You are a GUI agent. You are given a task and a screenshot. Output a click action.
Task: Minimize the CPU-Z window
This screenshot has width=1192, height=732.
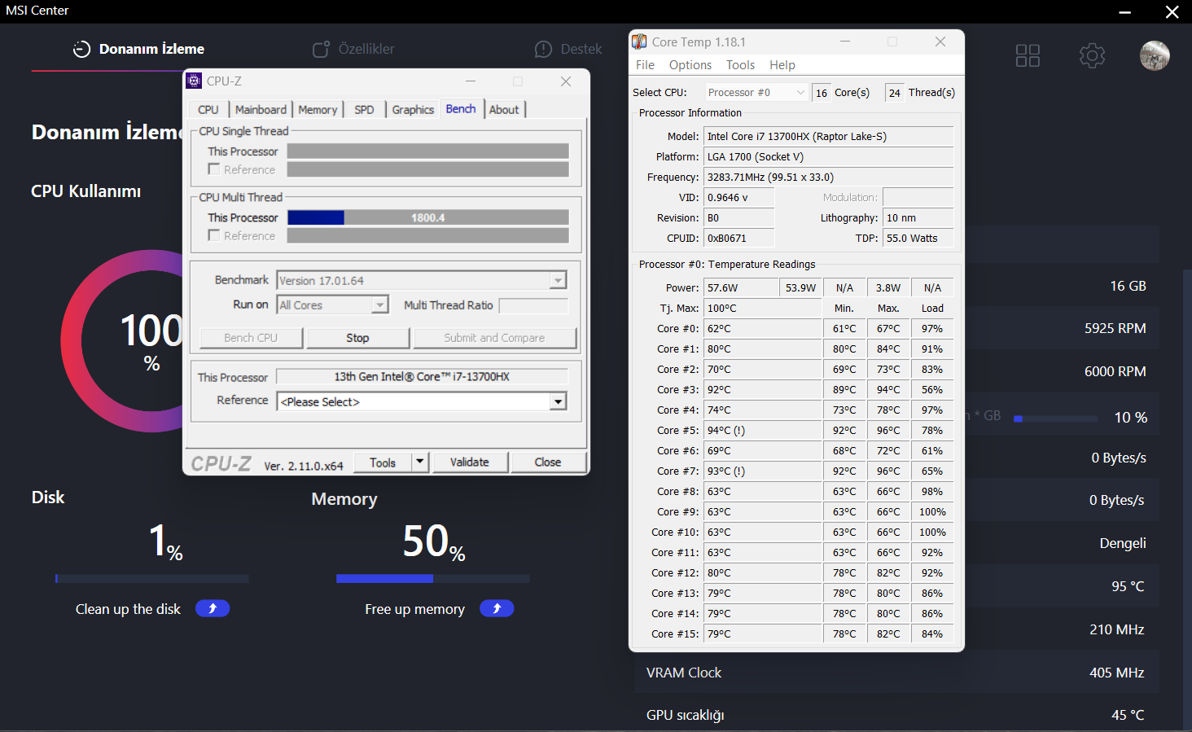pos(471,81)
